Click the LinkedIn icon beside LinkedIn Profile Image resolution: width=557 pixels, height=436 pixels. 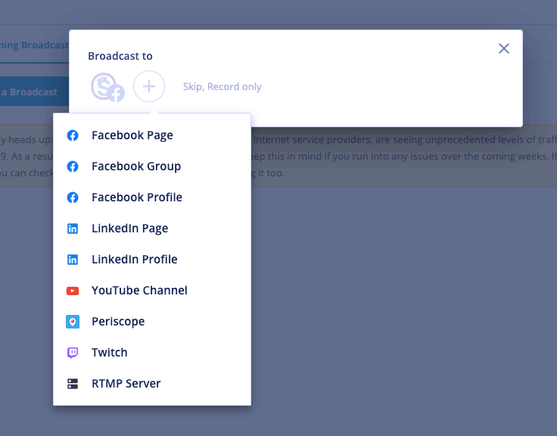pos(73,260)
